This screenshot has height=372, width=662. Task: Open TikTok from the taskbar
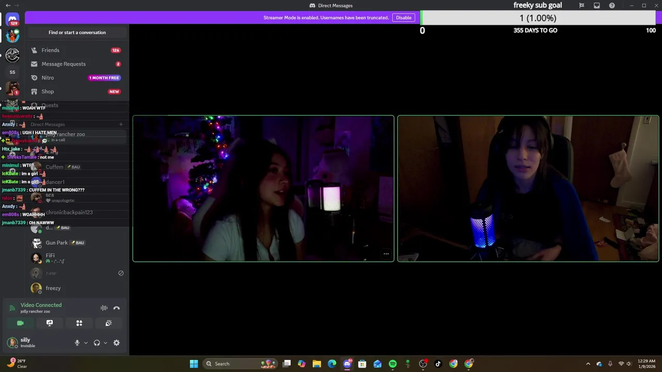438,364
